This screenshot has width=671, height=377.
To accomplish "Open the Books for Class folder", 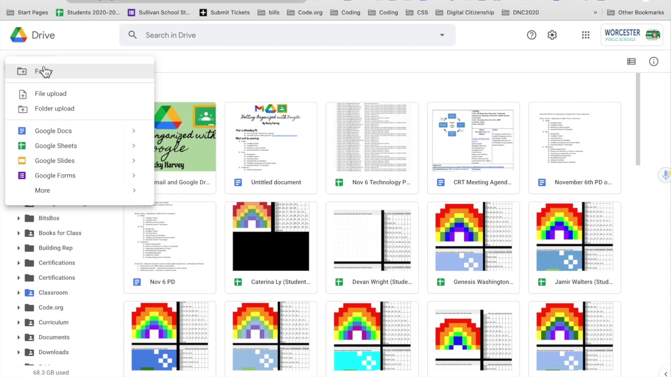I will 60,233.
